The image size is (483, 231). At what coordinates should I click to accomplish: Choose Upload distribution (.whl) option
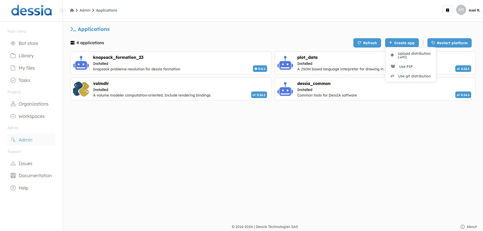[x=411, y=55]
